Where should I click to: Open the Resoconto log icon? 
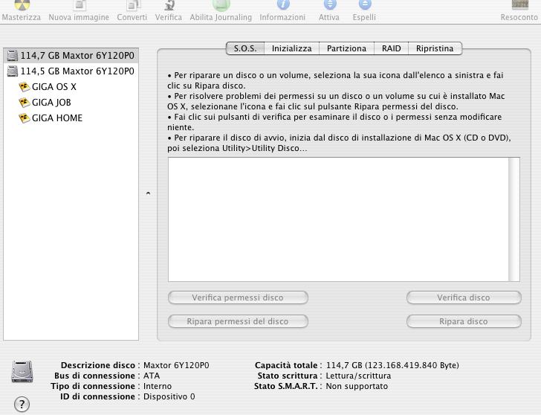[x=520, y=4]
